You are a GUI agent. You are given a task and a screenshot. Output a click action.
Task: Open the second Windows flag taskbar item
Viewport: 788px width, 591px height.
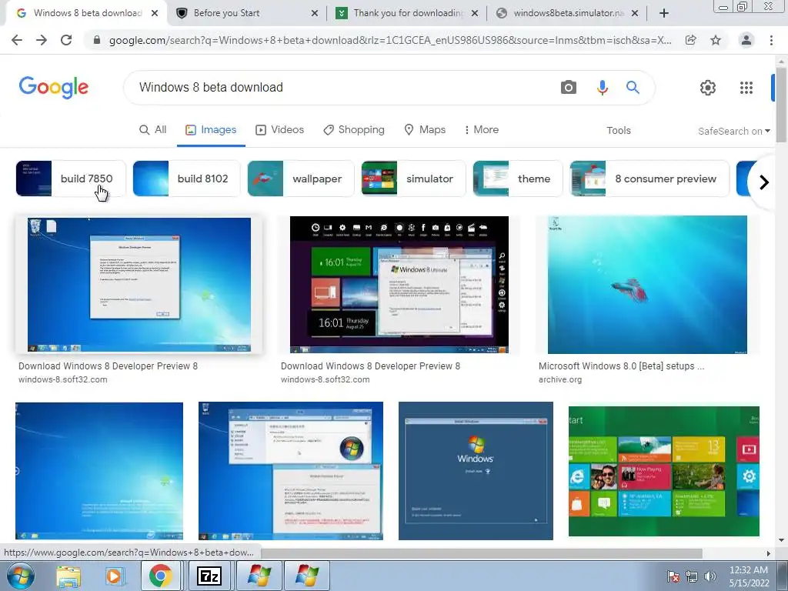[306, 576]
